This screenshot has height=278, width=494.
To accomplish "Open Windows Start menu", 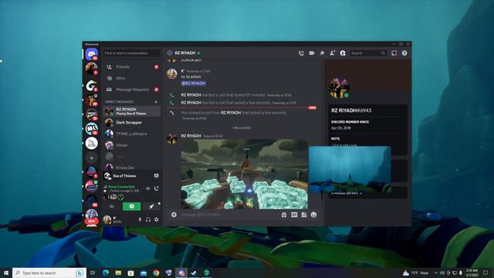I will tap(5, 273).
